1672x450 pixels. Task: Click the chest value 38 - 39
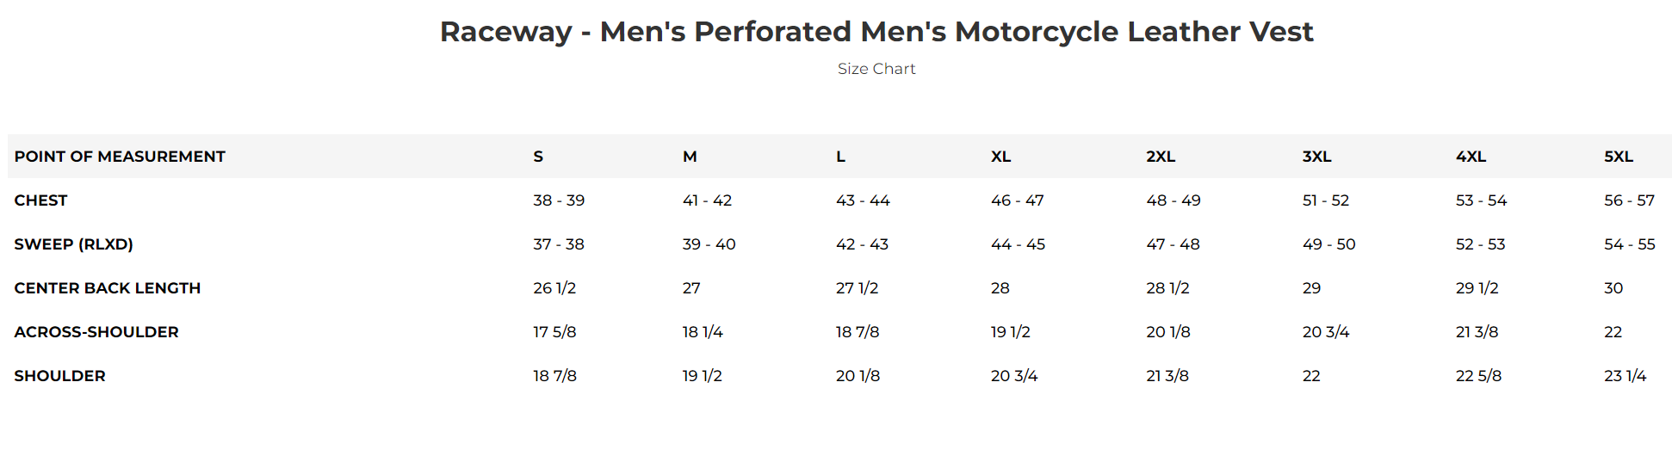tap(558, 200)
